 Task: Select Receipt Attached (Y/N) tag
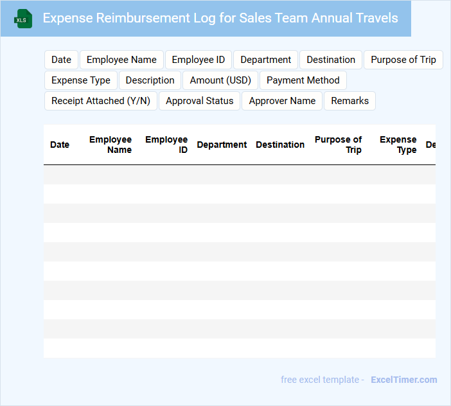pos(101,101)
